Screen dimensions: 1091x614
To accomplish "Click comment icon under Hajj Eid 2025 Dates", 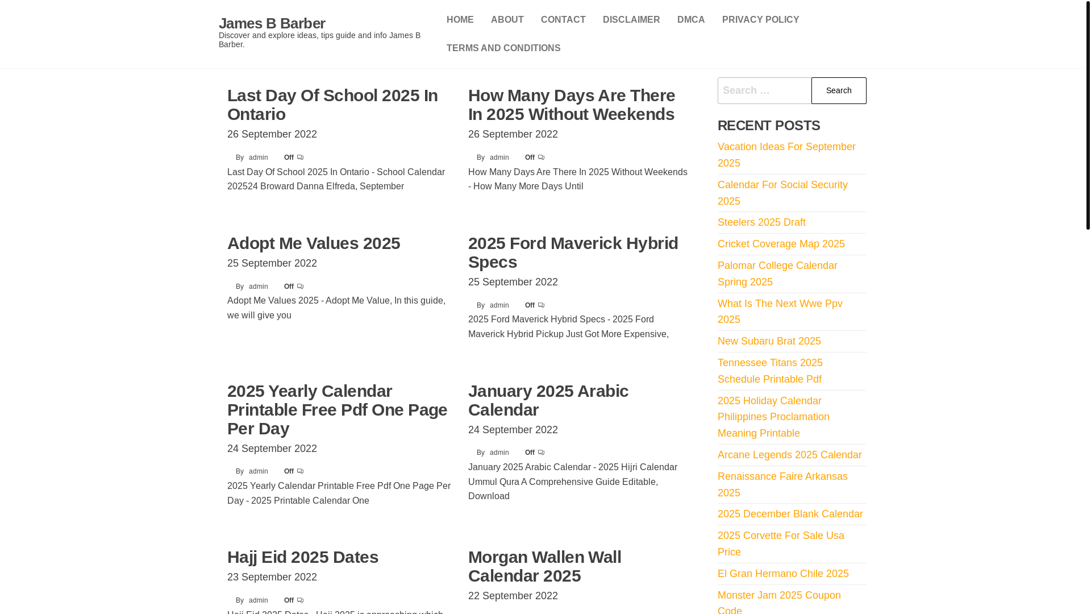I will pos(300,600).
